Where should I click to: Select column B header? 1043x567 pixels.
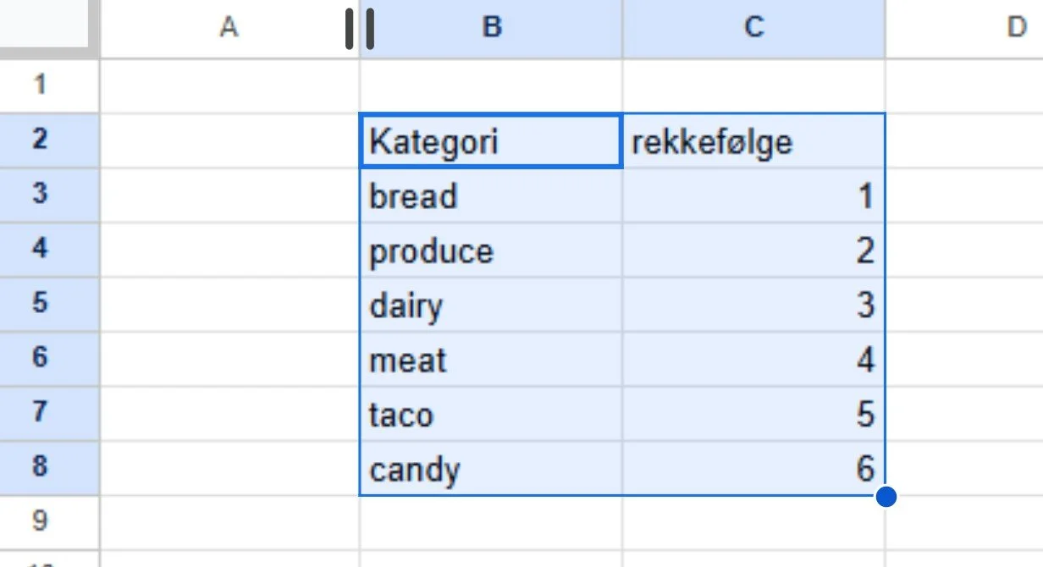pos(491,28)
